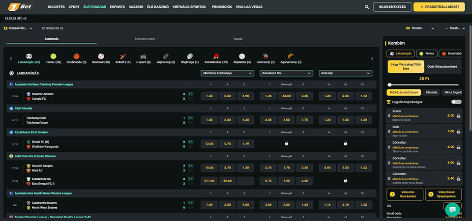Lock the Thun vs Lech Poznan 3.90 selection
The width and height of the screenshot is (472, 221).
pos(458,147)
